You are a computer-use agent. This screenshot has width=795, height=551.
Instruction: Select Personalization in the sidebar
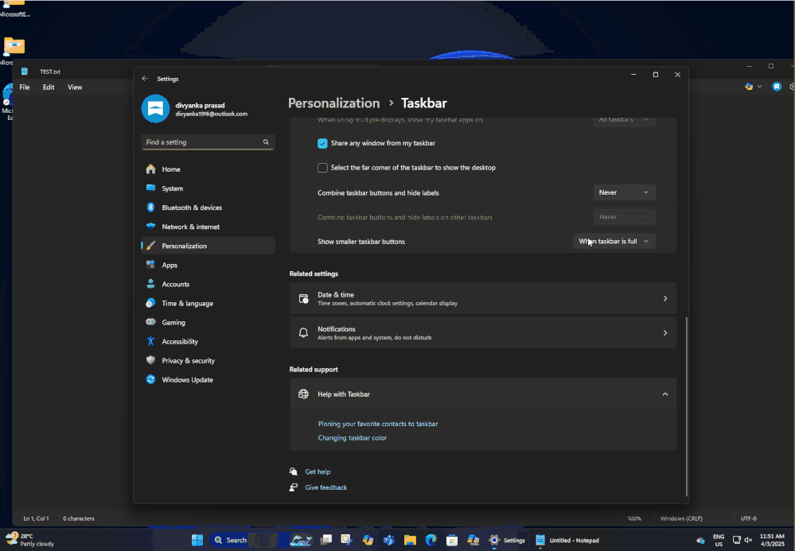point(208,246)
